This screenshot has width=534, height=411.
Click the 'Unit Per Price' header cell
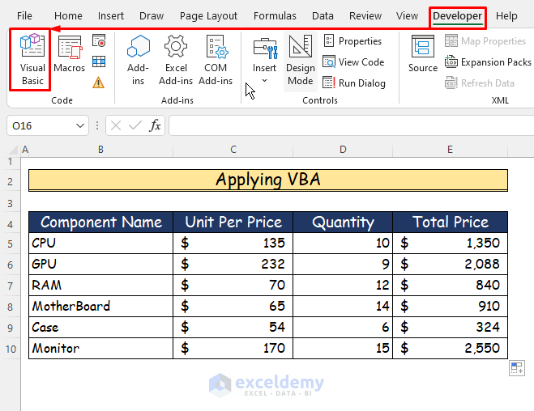click(233, 222)
